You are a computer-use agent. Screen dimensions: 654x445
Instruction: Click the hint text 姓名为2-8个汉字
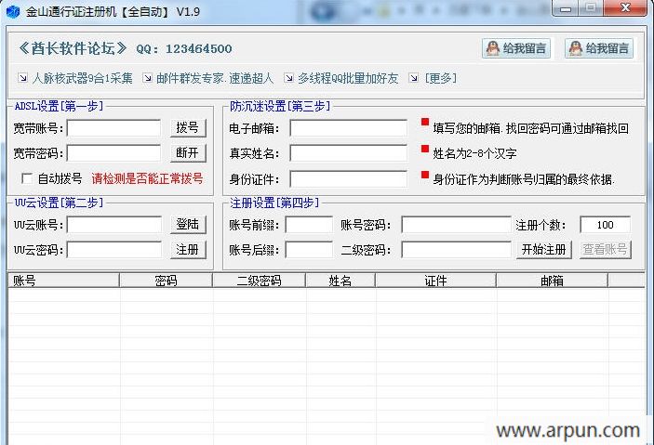pyautogui.click(x=474, y=153)
